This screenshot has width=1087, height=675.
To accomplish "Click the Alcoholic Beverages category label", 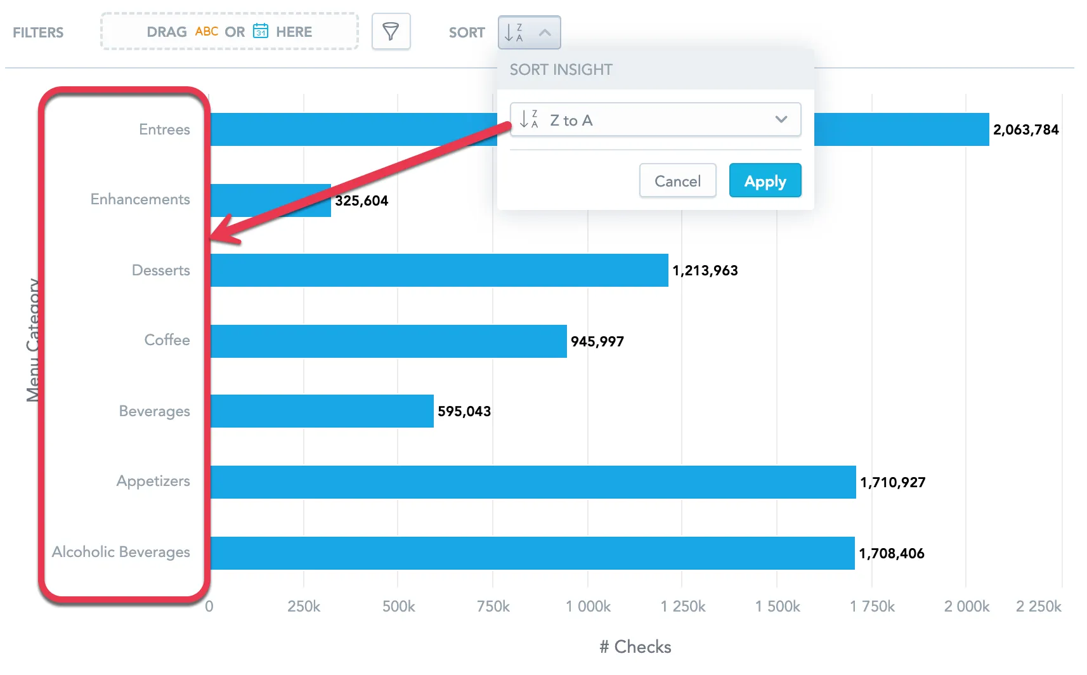I will (121, 552).
